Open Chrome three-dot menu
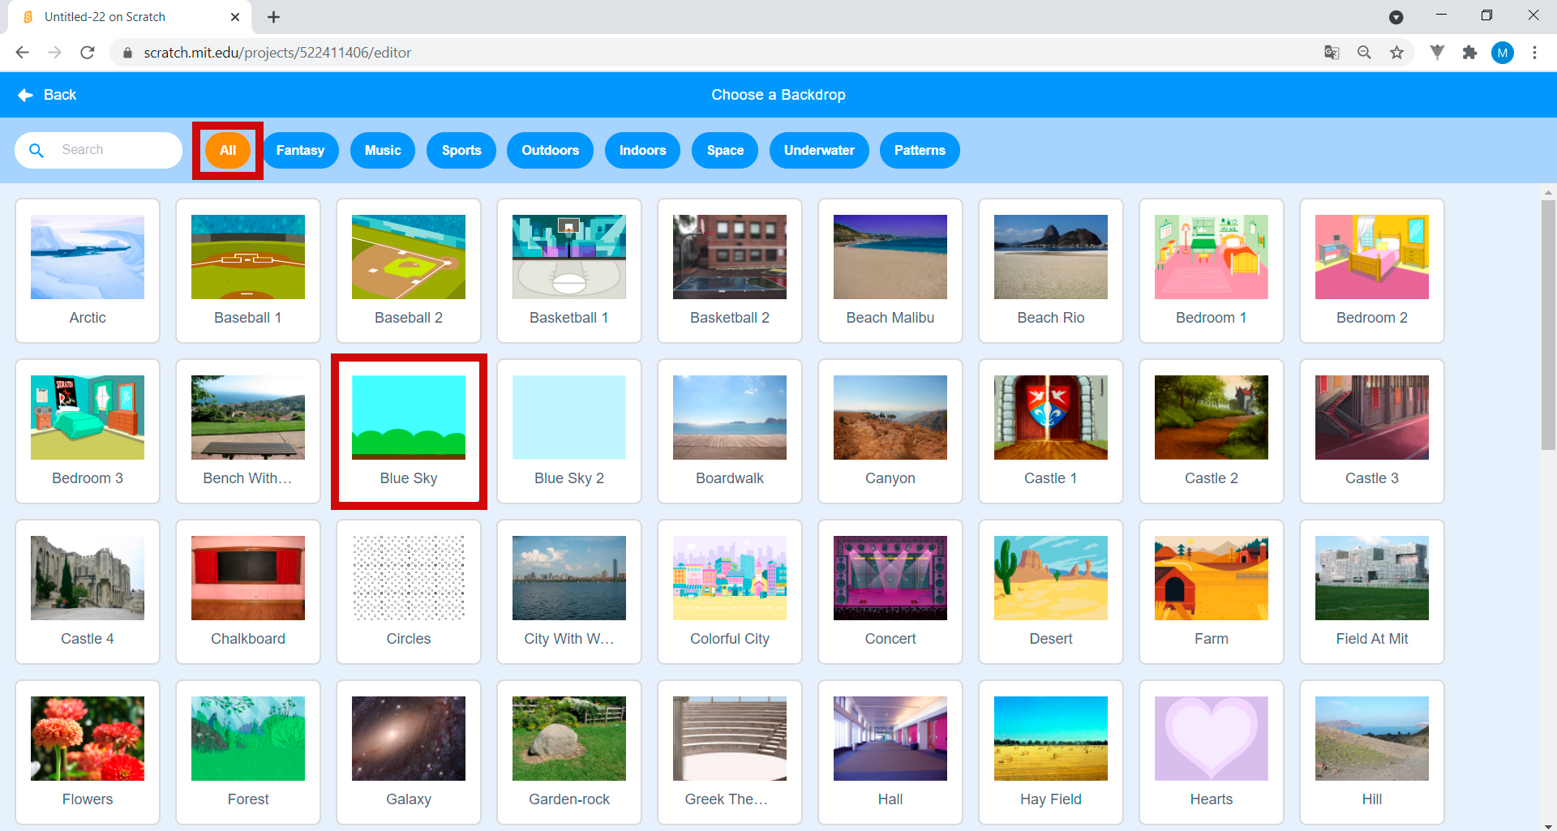 (x=1534, y=53)
